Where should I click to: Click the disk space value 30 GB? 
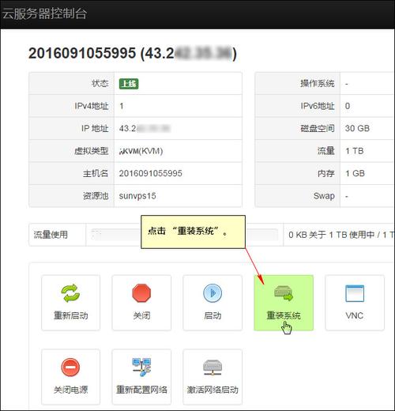pyautogui.click(x=357, y=128)
